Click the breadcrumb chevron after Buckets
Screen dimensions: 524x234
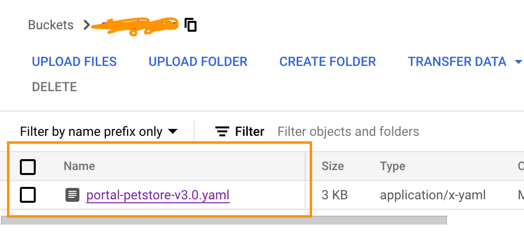click(x=86, y=25)
